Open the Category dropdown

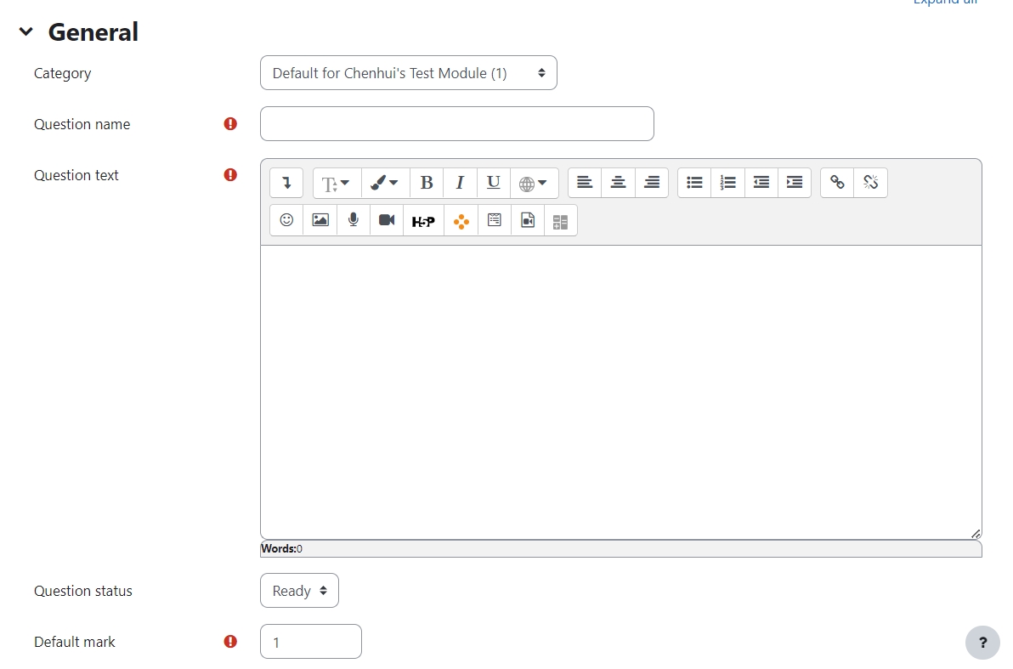tap(408, 73)
